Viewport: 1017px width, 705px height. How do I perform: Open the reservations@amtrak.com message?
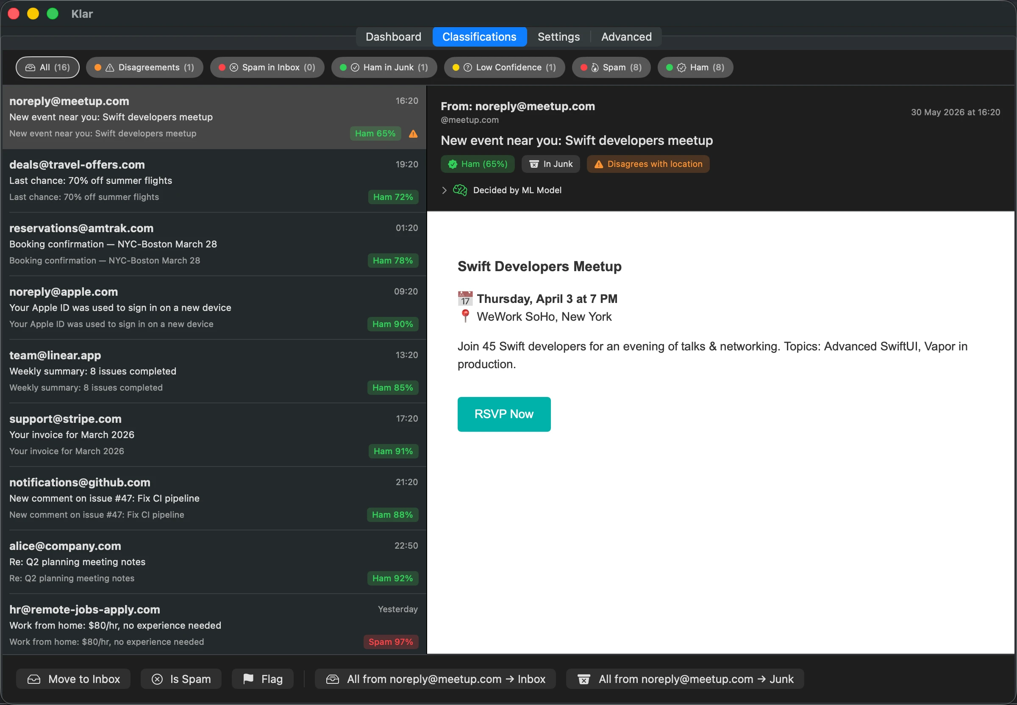[x=214, y=244]
